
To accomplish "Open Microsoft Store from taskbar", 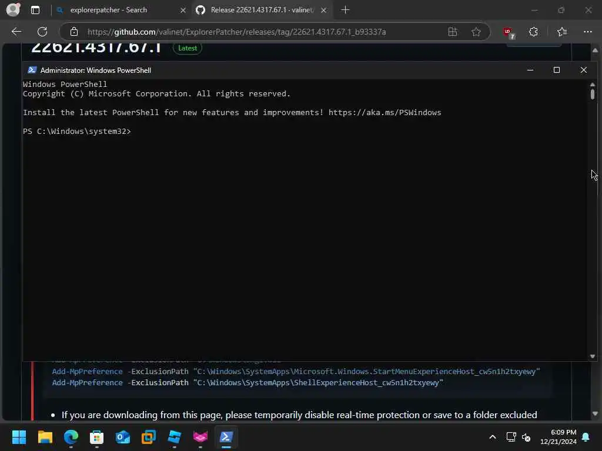I will [x=97, y=437].
